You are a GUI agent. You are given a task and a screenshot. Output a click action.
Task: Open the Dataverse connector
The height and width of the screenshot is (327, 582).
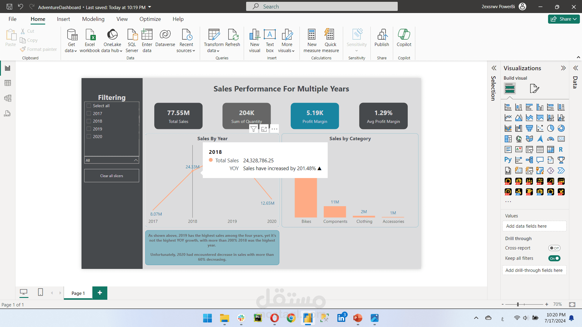point(165,38)
